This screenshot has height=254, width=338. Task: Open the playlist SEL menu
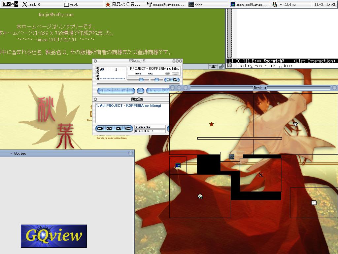tap(119, 129)
